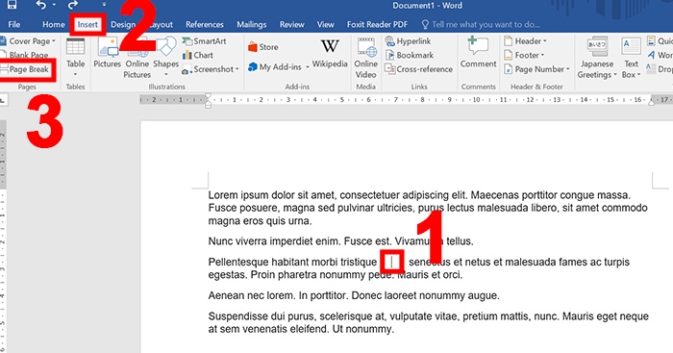Click the Save icon in quick access toolbar

(12, 5)
